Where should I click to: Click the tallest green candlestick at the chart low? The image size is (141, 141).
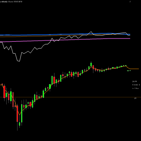click(22, 113)
